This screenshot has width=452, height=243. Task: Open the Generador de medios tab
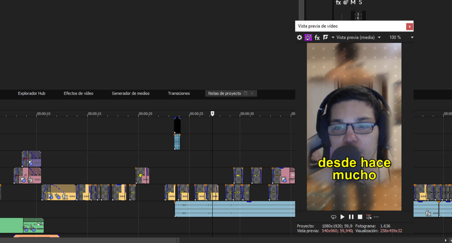point(131,93)
